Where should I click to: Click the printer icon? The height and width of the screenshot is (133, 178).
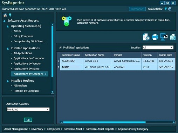(155, 37)
